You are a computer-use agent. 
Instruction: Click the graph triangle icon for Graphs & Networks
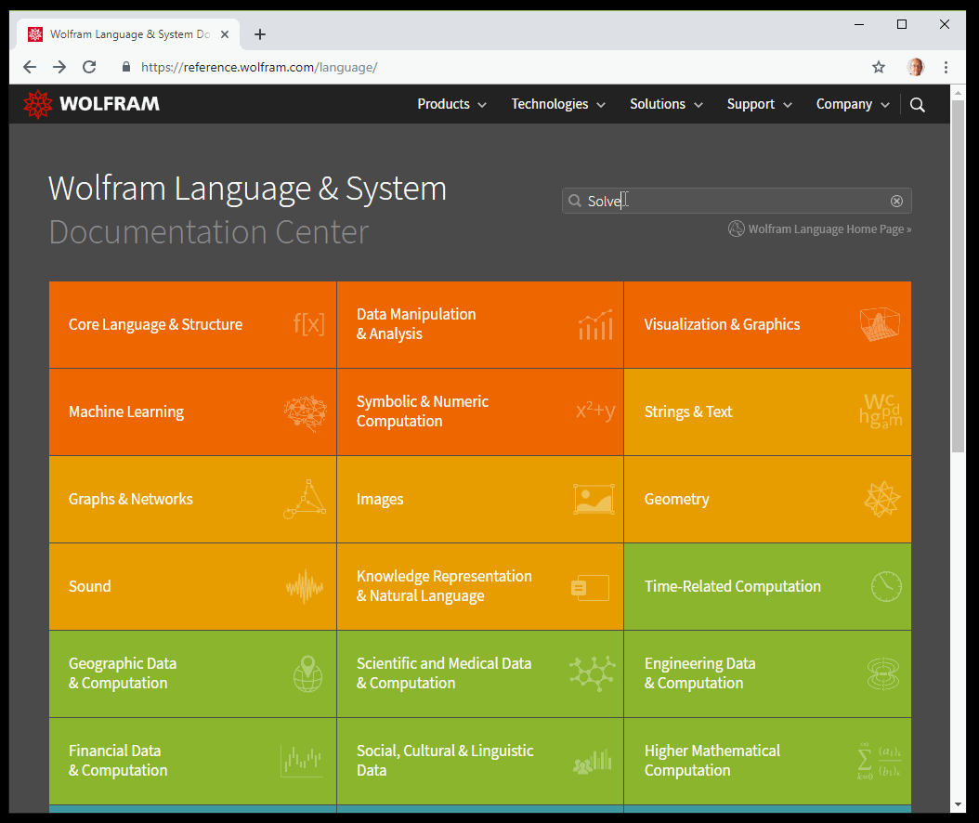click(x=305, y=499)
